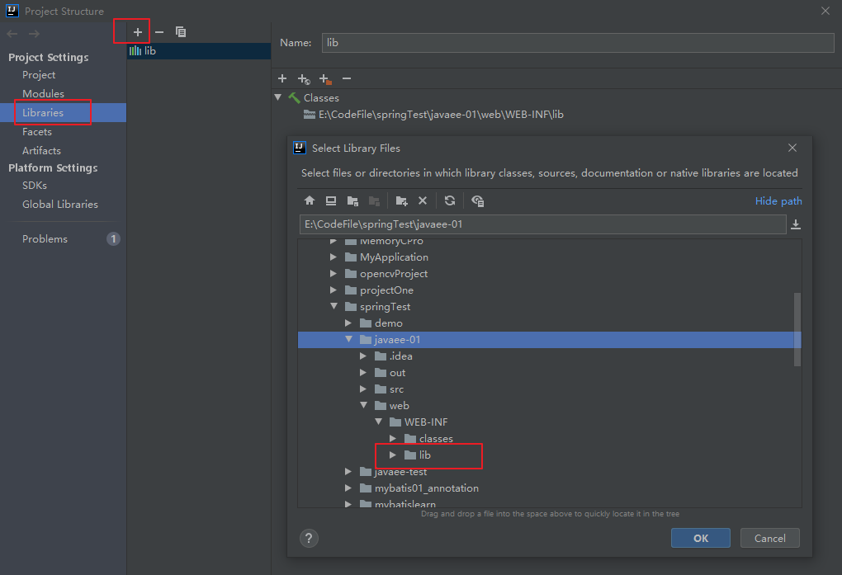Add excluded root icon
842x575 pixels.
point(325,79)
